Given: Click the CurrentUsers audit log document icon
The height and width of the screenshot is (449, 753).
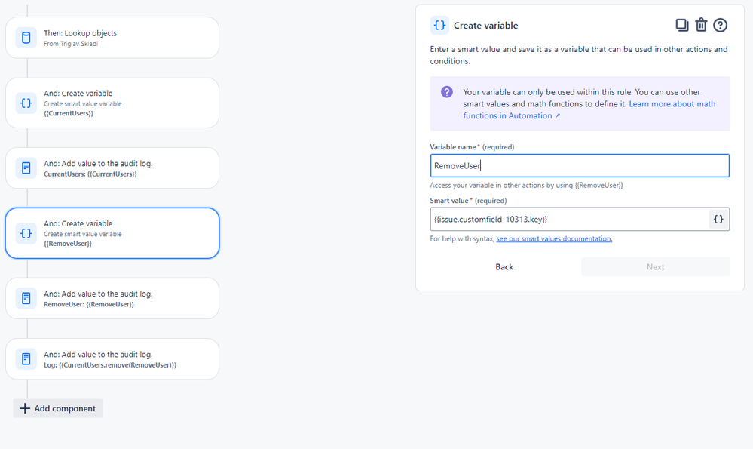Looking at the screenshot, I should tap(26, 168).
